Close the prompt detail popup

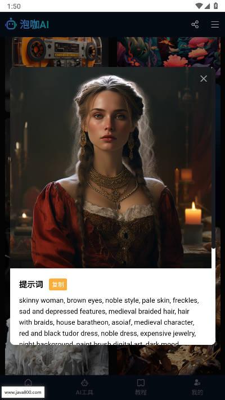click(x=204, y=79)
